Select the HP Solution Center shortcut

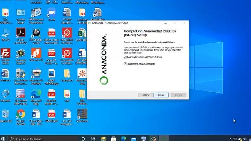[36, 36]
